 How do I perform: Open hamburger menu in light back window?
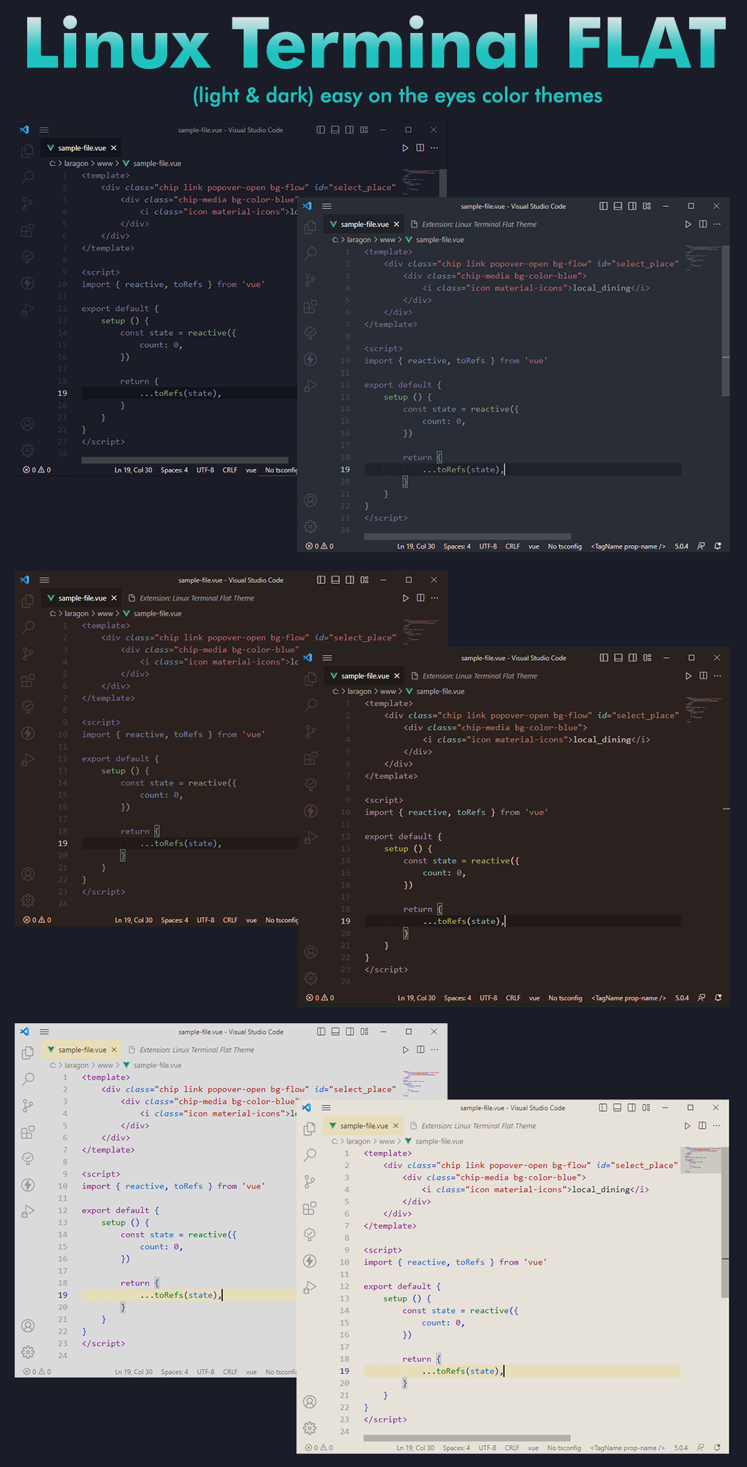click(x=44, y=1031)
